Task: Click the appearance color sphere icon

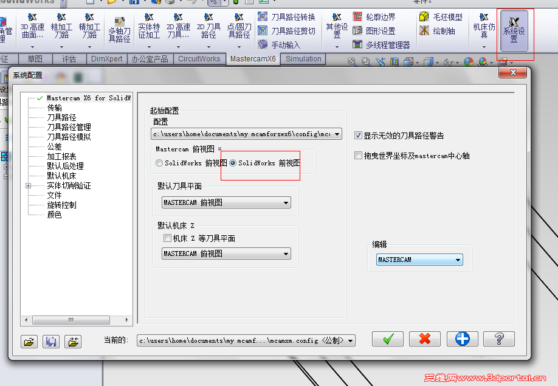Action: click(469, 62)
